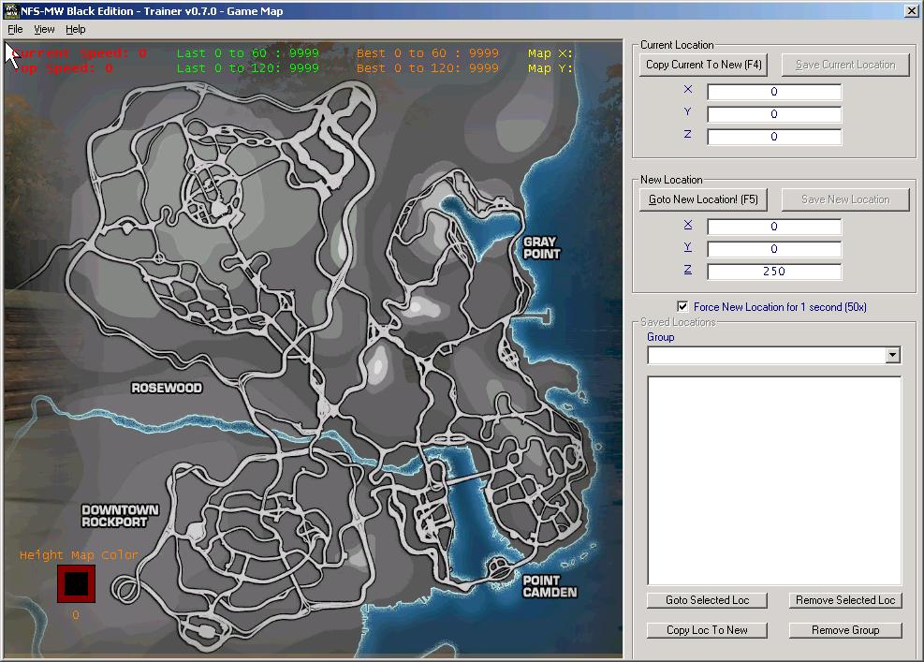Open the Help menu
This screenshot has width=924, height=662.
(x=74, y=29)
